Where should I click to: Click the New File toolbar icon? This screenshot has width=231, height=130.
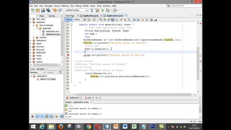click(x=33, y=10)
